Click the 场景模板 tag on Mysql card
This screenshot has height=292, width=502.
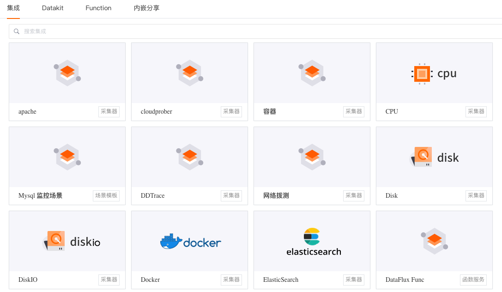coord(106,195)
